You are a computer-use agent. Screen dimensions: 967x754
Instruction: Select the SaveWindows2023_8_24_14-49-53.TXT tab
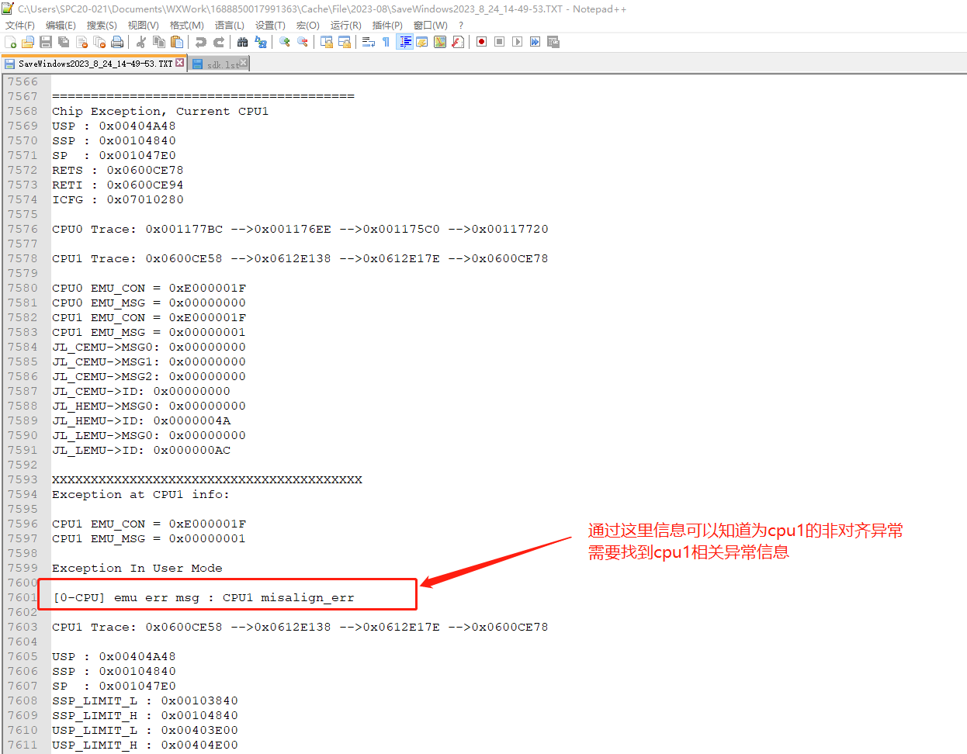tap(95, 64)
